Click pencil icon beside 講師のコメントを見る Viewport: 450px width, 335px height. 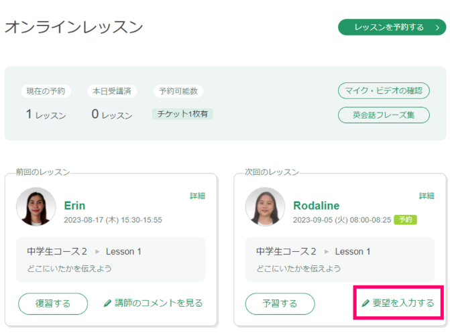point(107,303)
